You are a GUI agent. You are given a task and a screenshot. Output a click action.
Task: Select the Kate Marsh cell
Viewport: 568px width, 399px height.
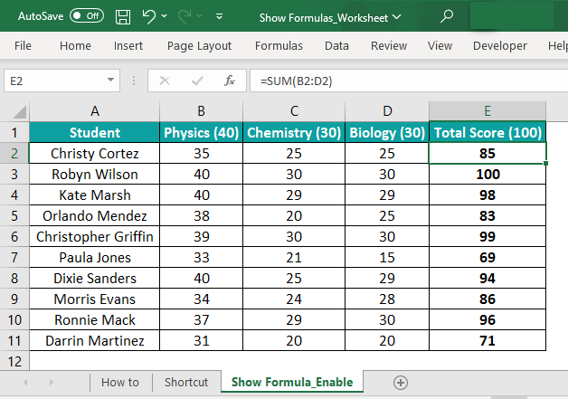95,195
